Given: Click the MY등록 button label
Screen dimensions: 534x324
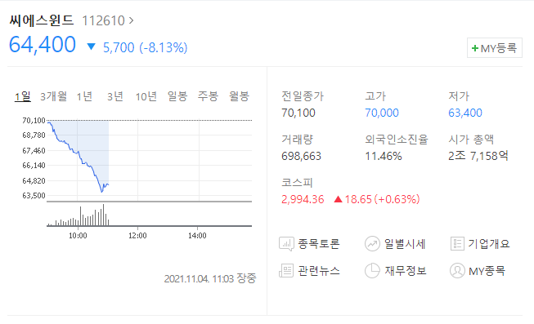Looking at the screenshot, I should click(499, 48).
